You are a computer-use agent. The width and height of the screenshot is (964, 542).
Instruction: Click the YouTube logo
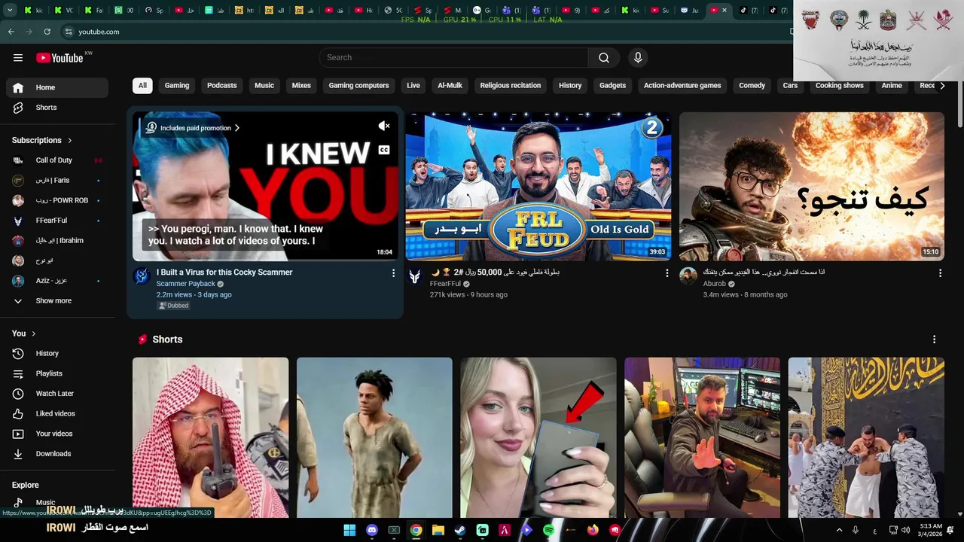59,58
